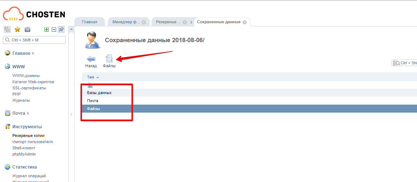Open Резервные копии in sidebar

point(28,136)
